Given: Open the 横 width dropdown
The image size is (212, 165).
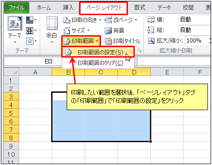Looking at the screenshot, I should click(x=195, y=20).
